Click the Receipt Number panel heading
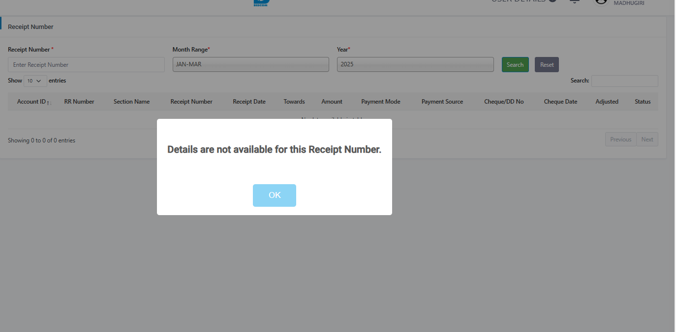This screenshot has width=676, height=332. click(x=31, y=27)
